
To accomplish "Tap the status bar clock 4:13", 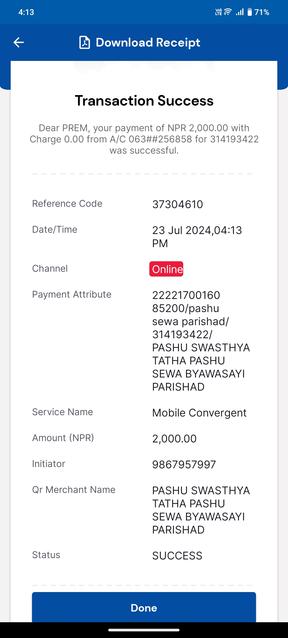I will 26,12.
